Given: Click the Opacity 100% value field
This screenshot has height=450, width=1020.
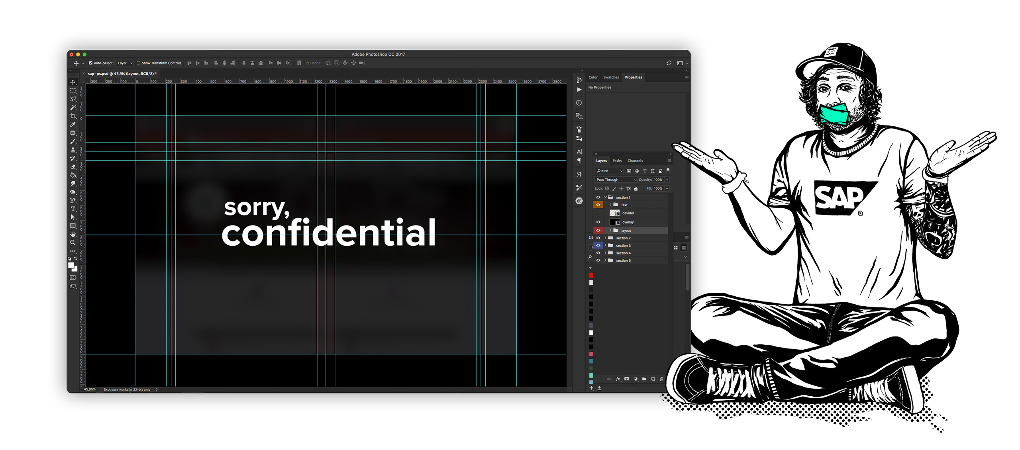Looking at the screenshot, I should [658, 180].
